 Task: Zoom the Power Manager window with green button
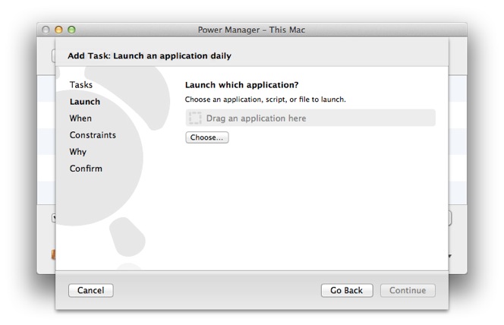click(71, 30)
